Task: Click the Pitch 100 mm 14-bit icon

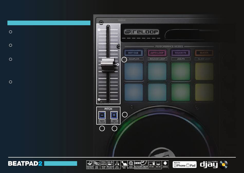Action: 104,165
